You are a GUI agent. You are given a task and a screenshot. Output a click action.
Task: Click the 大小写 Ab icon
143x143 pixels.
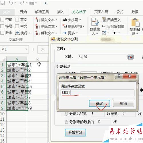[x=65, y=20]
